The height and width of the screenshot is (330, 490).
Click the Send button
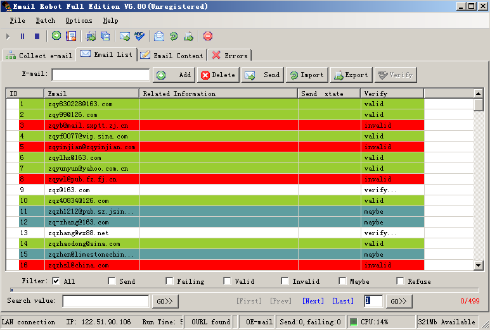pos(262,75)
